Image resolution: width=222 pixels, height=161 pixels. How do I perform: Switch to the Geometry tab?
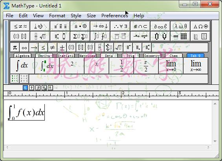[152, 56]
